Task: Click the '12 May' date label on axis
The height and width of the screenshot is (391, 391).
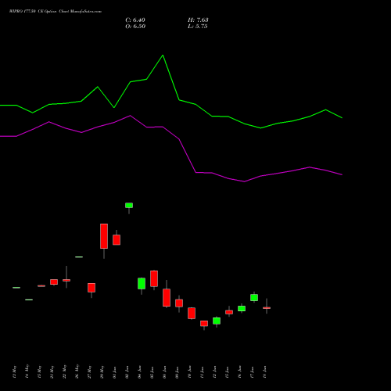Action: [15, 371]
